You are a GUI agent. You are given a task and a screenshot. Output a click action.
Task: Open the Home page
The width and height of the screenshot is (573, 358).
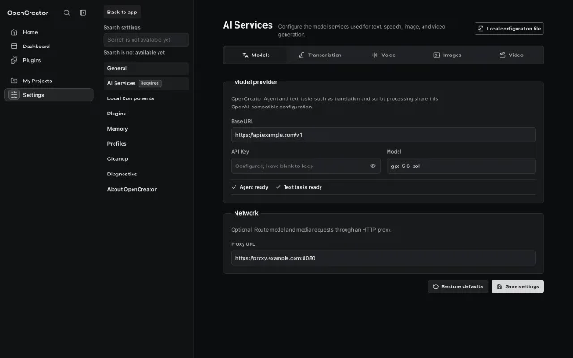[x=49, y=32]
